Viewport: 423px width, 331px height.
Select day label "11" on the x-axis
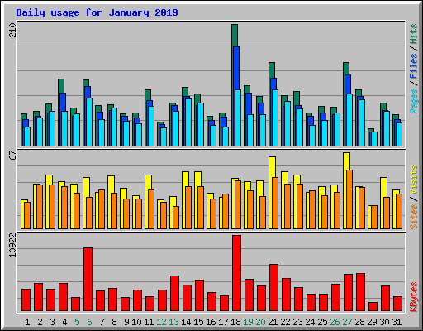click(149, 322)
